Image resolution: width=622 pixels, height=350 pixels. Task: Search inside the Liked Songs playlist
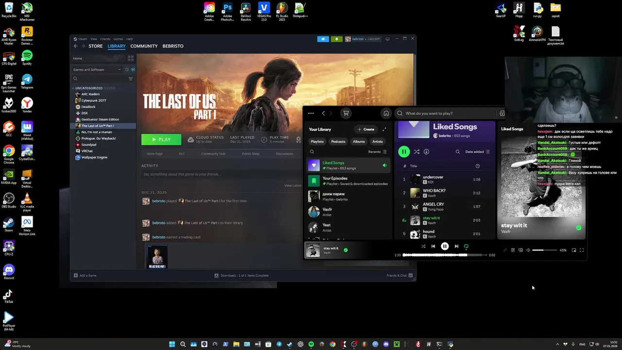pyautogui.click(x=458, y=152)
